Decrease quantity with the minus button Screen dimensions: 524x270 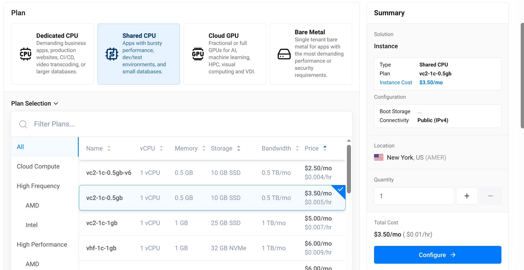tap(491, 196)
